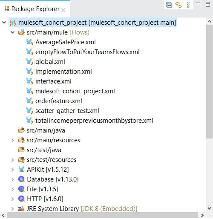This screenshot has height=219, width=213.
Task: Maximize the Package Explorer view
Action: tap(208, 5)
